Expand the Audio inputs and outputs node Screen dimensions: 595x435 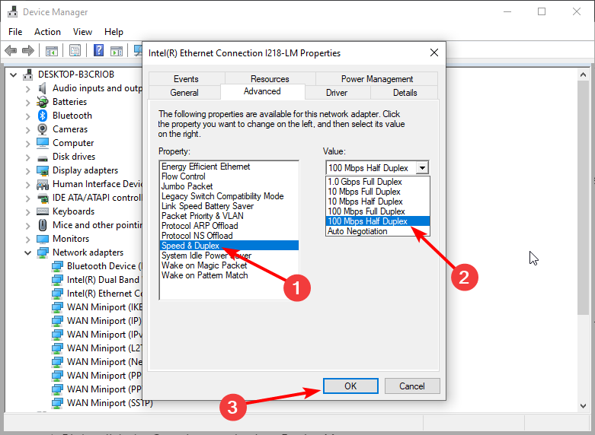(27, 89)
